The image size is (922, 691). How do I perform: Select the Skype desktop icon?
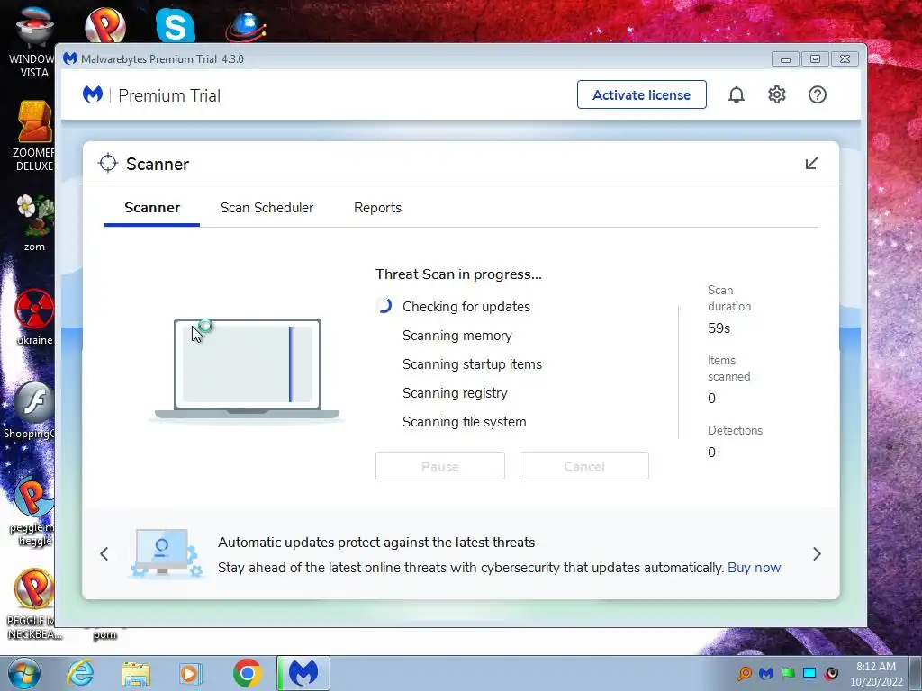click(176, 24)
